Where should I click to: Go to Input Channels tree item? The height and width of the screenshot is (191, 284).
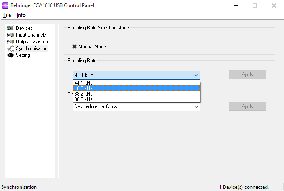click(31, 35)
